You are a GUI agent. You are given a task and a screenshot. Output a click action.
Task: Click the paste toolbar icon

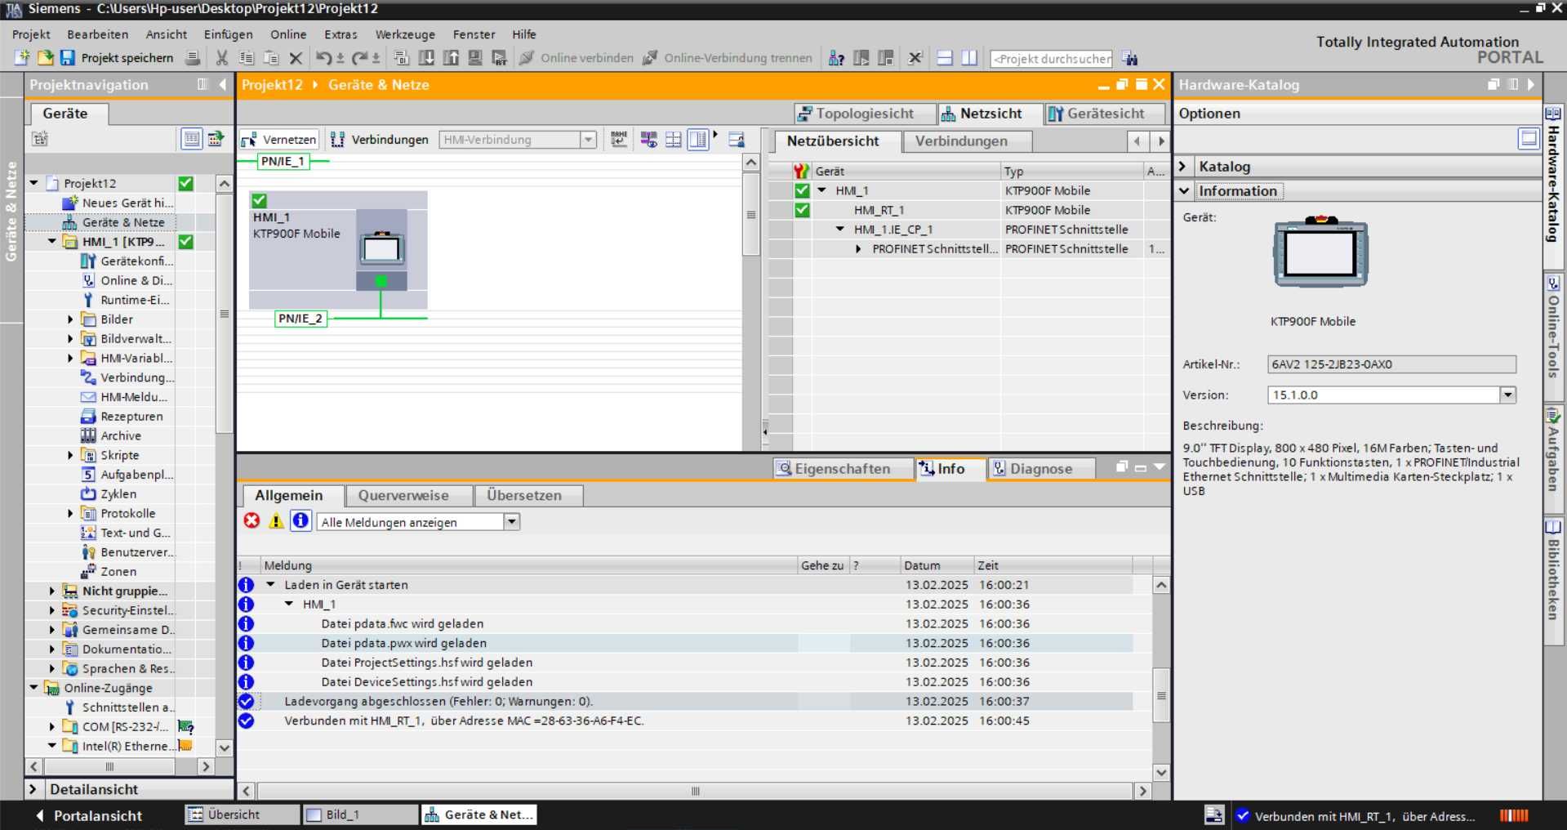point(271,58)
